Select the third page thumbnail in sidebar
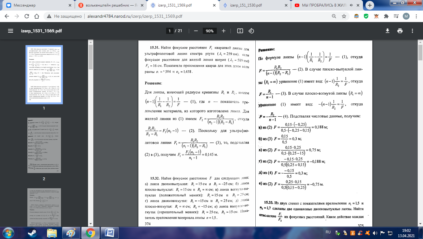 [44, 207]
